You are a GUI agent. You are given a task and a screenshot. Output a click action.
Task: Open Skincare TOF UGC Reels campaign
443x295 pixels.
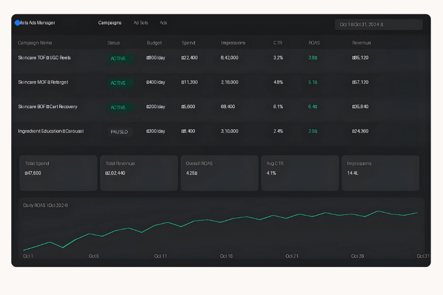[x=44, y=58]
